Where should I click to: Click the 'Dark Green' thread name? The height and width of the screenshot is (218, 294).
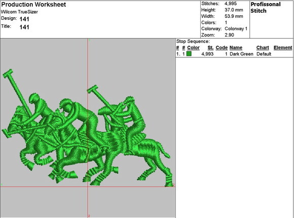pyautogui.click(x=241, y=54)
